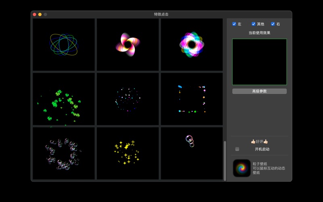
Task: Open 高级参数 advanced parameters
Action: (x=259, y=91)
